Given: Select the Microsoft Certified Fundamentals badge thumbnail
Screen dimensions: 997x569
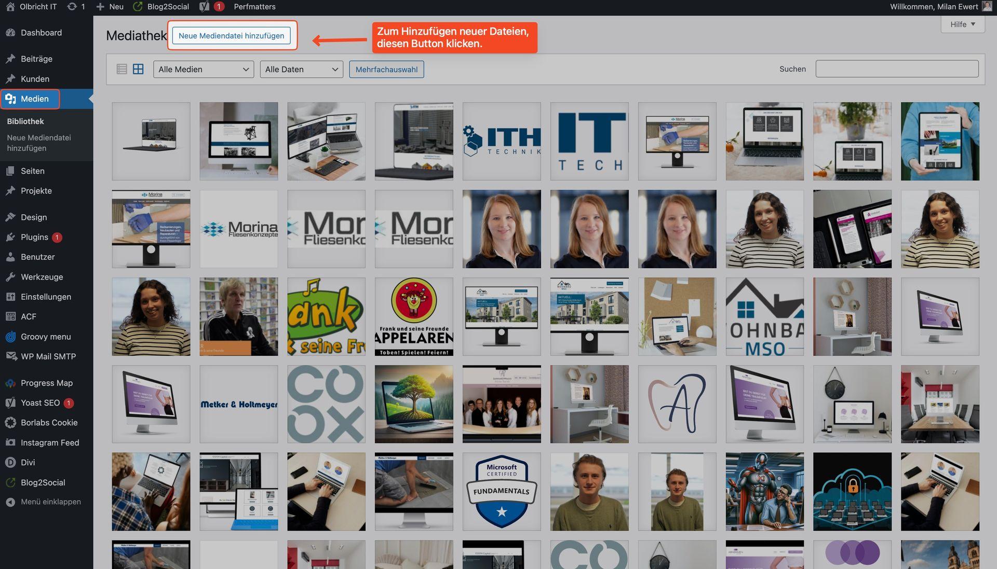Looking at the screenshot, I should 502,492.
